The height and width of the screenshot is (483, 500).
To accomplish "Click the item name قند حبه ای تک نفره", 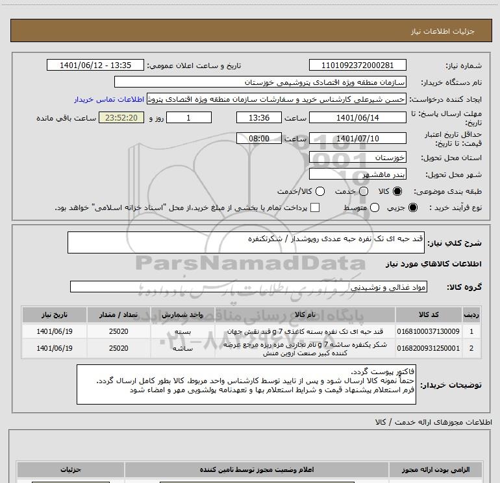I will coord(305,331).
